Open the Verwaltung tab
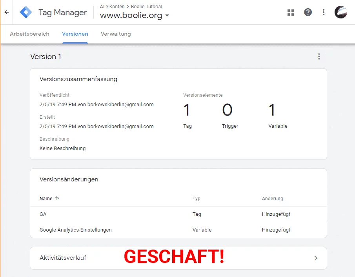This screenshot has width=355, height=277. 116,34
